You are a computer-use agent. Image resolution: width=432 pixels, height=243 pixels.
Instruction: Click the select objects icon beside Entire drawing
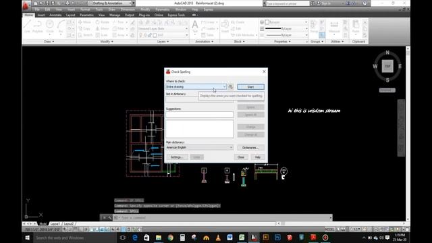(x=231, y=87)
